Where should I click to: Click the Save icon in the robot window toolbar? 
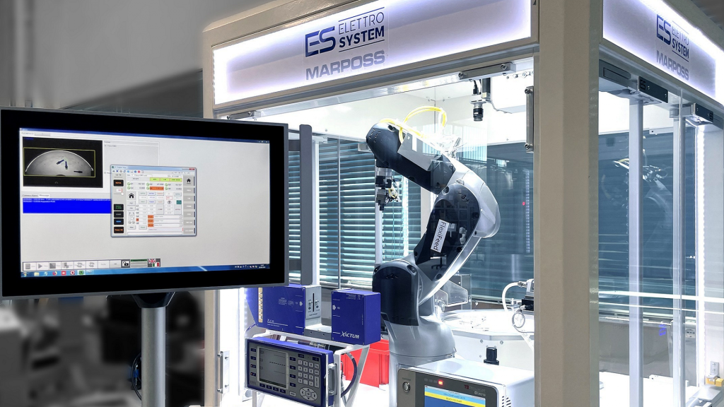coord(131,172)
